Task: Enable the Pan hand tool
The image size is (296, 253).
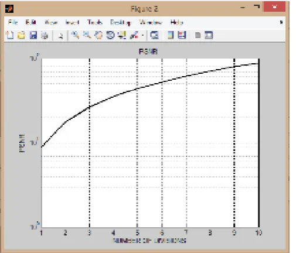Action: coord(98,35)
